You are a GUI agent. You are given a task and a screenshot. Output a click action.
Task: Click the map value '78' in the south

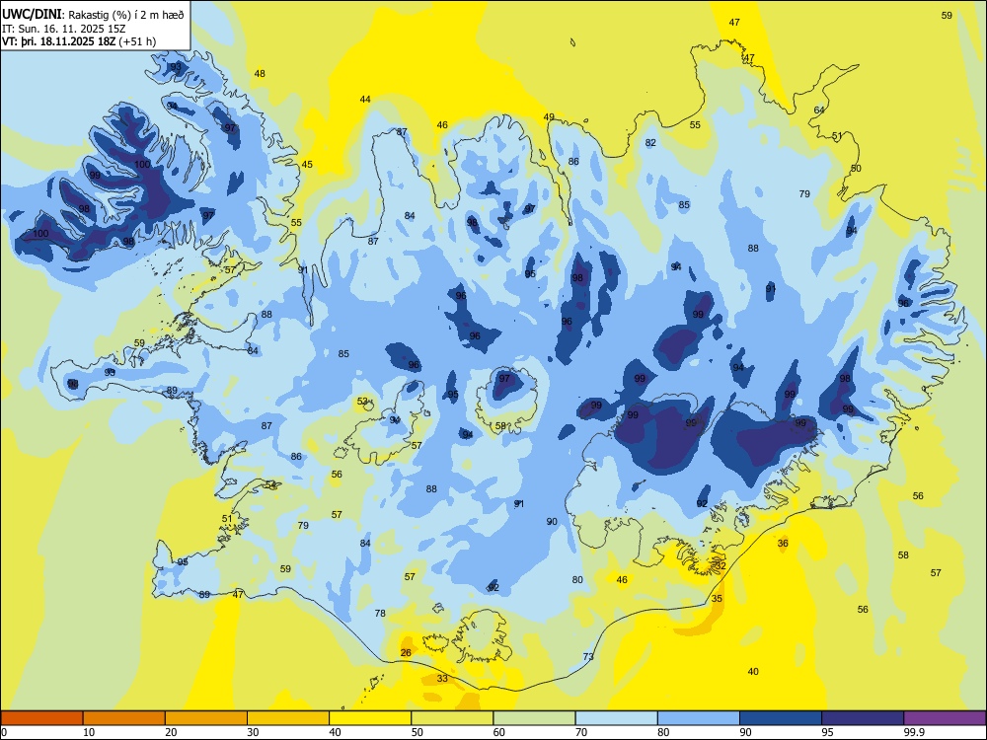pos(380,613)
